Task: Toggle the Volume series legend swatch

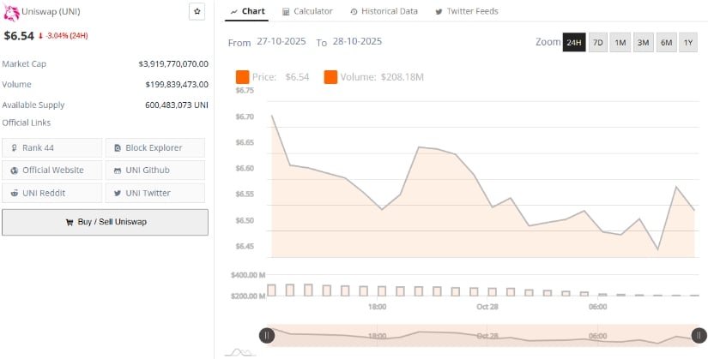Action: 330,77
